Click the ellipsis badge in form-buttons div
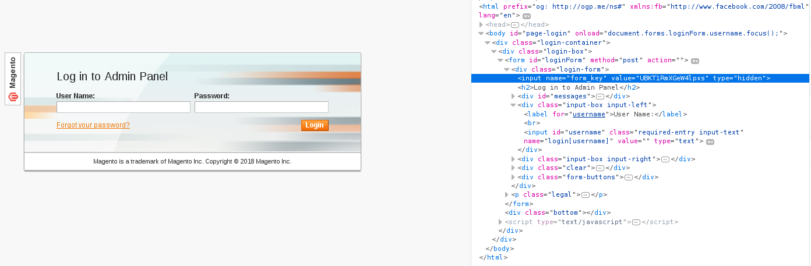This screenshot has width=811, height=266. (629, 177)
